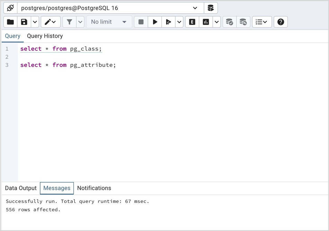This screenshot has width=329, height=231.
Task: Switch to the Query History tab
Action: click(45, 36)
